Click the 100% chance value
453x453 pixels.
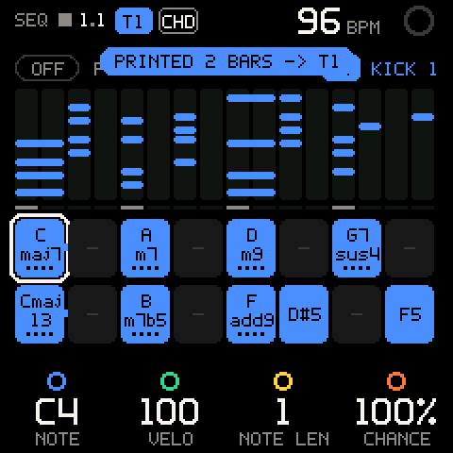395,411
